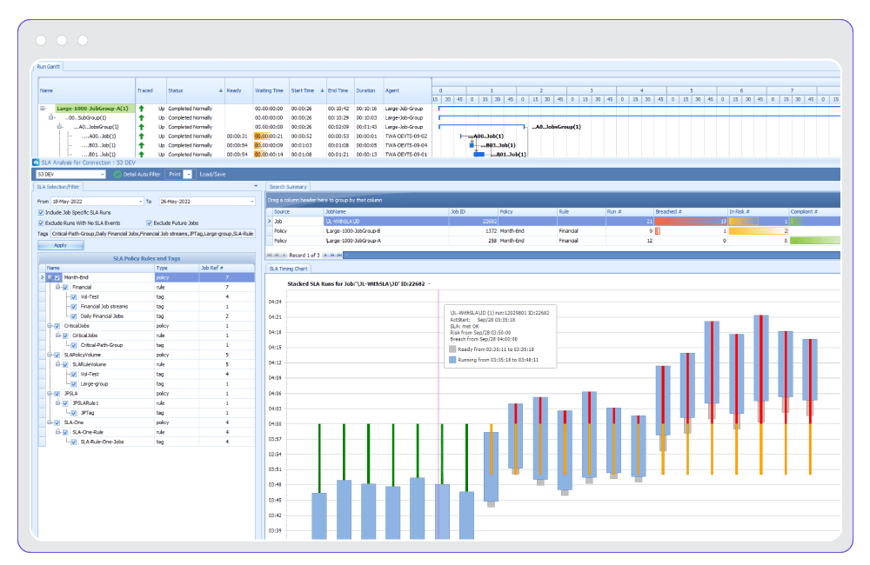Uncheck the JPTag tag checkbox

(74, 413)
